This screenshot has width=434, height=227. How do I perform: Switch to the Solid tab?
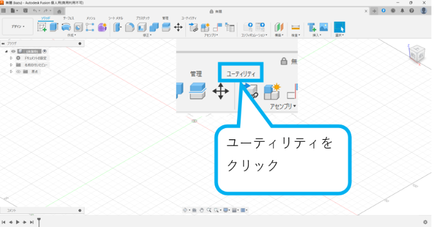click(x=45, y=18)
